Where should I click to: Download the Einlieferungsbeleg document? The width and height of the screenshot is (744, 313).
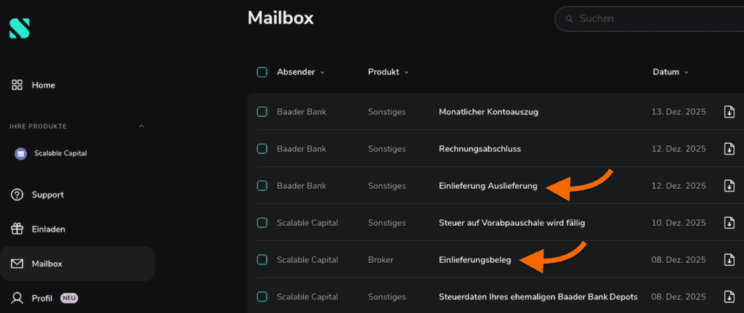729,260
